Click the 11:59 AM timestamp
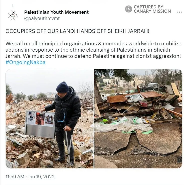 pos(15,177)
